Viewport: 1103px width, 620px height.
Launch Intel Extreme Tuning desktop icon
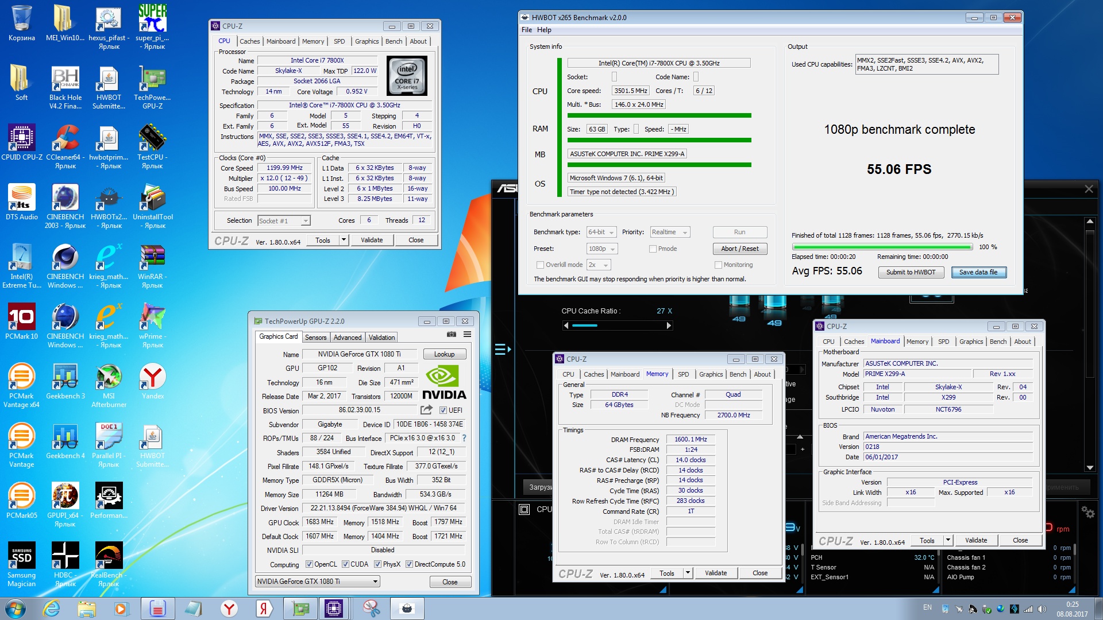click(22, 265)
